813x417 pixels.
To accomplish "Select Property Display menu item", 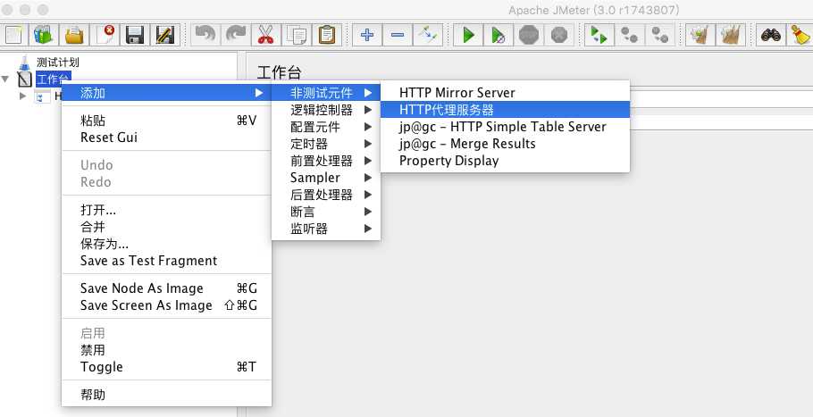I will point(505,161).
